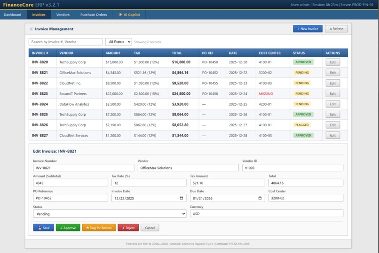Screen dimensions: 379x253
Task: Click the Invoice Management document icon
Action: (31, 29)
